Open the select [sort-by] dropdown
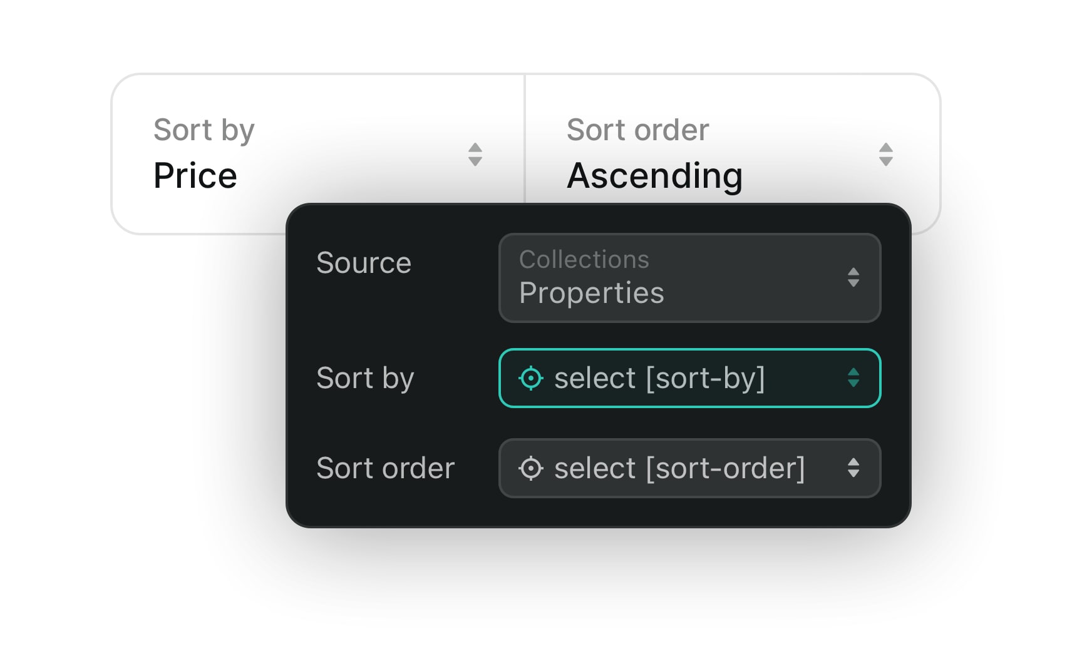Viewport: 1067px width, 651px height. point(689,378)
